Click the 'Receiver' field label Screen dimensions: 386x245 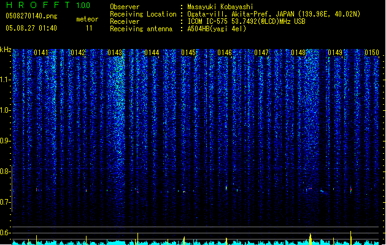tap(125, 21)
